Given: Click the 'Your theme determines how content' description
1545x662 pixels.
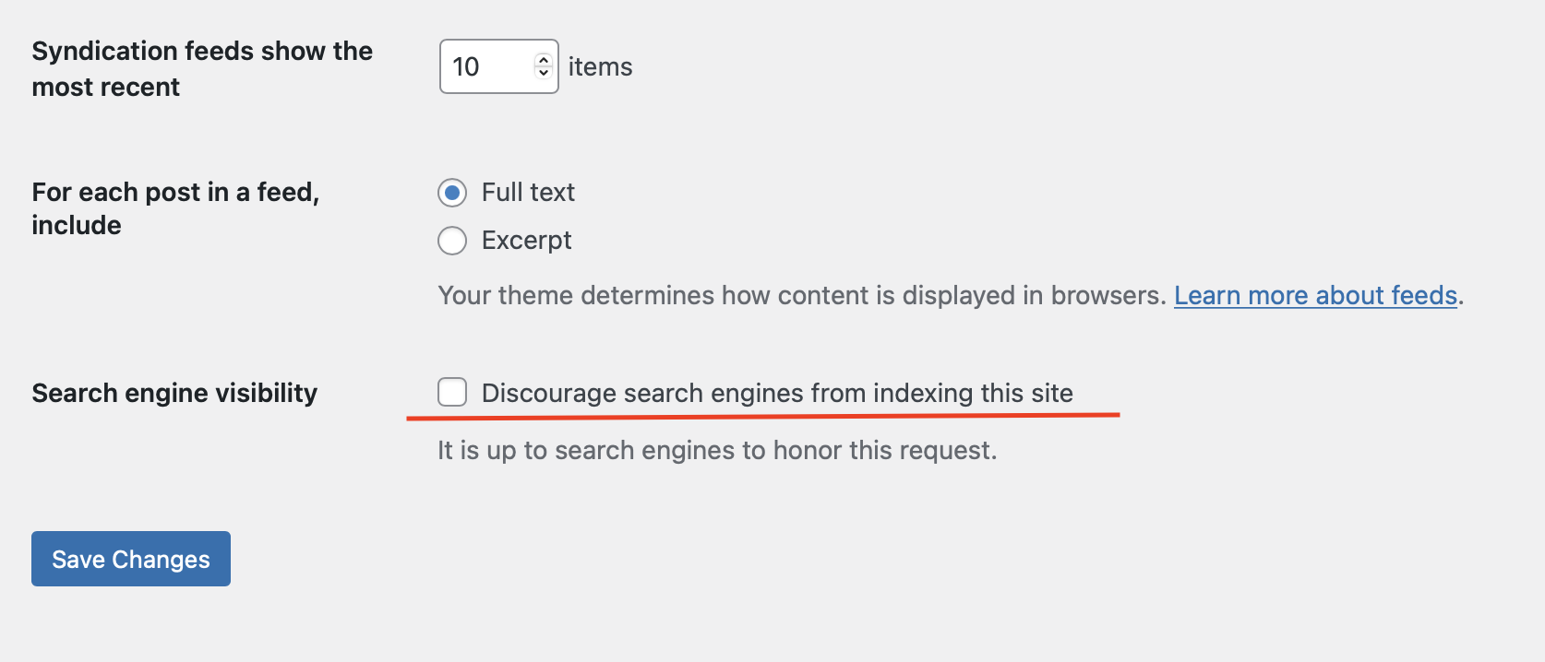Looking at the screenshot, I should click(801, 295).
